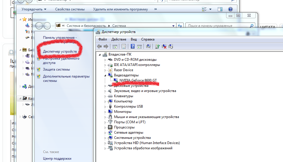Click the Процессоры category icon

click(x=110, y=127)
